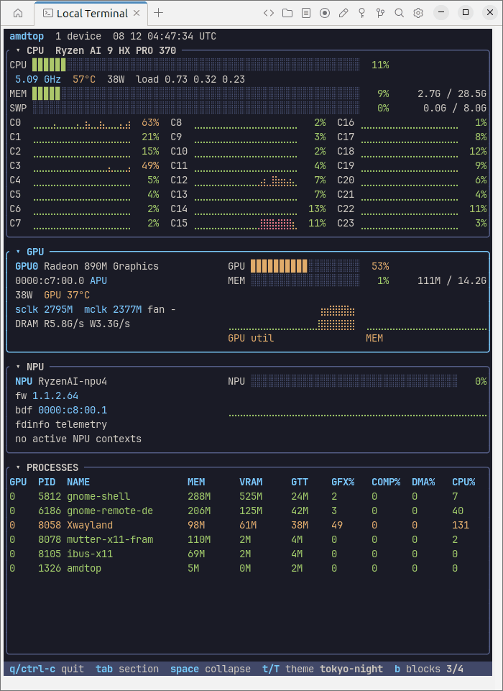503x691 pixels.
Task: Go to the home icon tab
Action: click(x=18, y=13)
